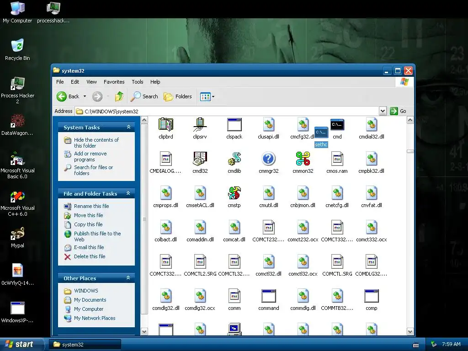Select the cmsetACL.dll file
The width and height of the screenshot is (468, 351).
(x=200, y=197)
